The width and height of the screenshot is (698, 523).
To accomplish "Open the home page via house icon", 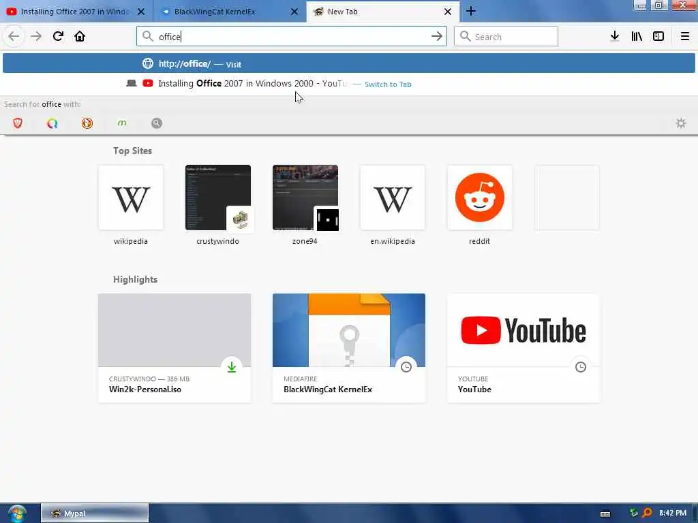I will point(80,36).
